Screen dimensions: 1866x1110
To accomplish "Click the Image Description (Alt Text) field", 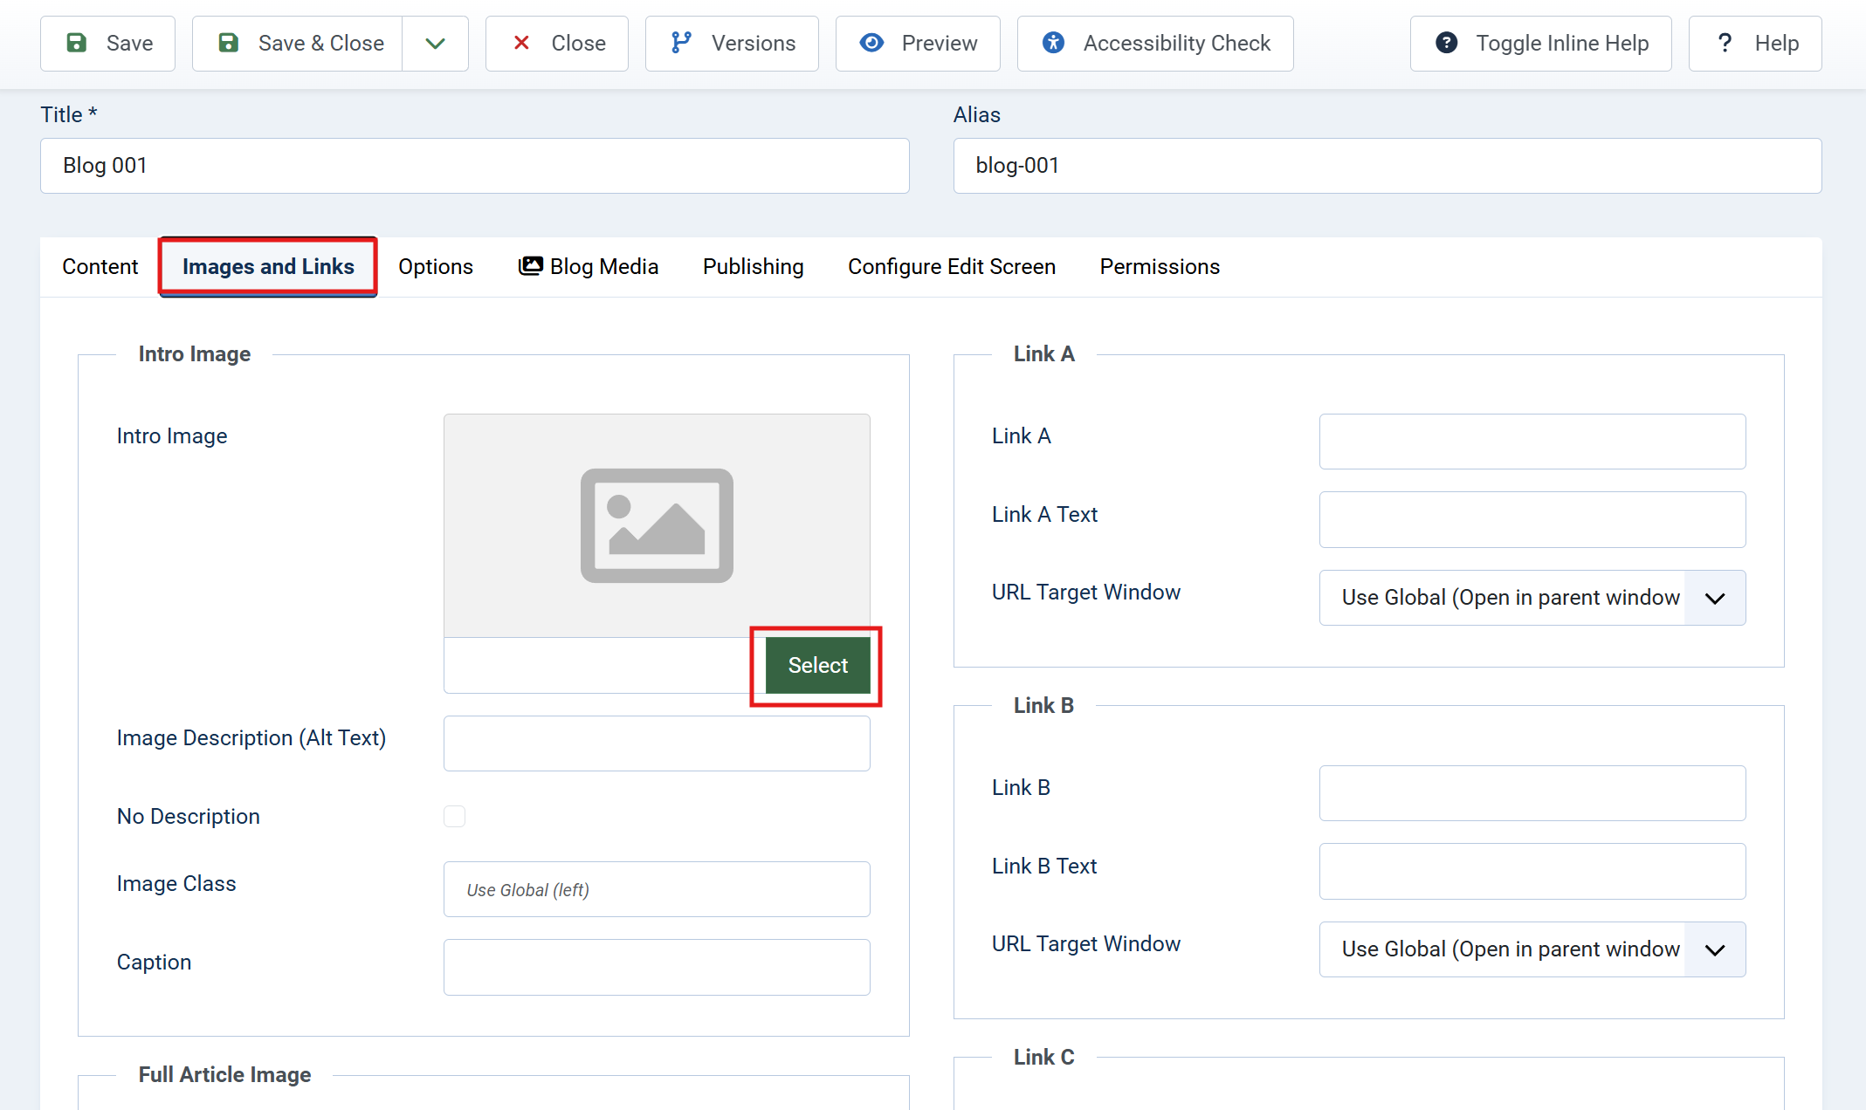I will pyautogui.click(x=657, y=743).
